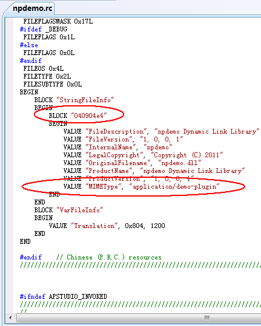Viewport: 261px width, 326px height.
Task: Click the VALUE "MIMEType" line
Action: coord(141,186)
